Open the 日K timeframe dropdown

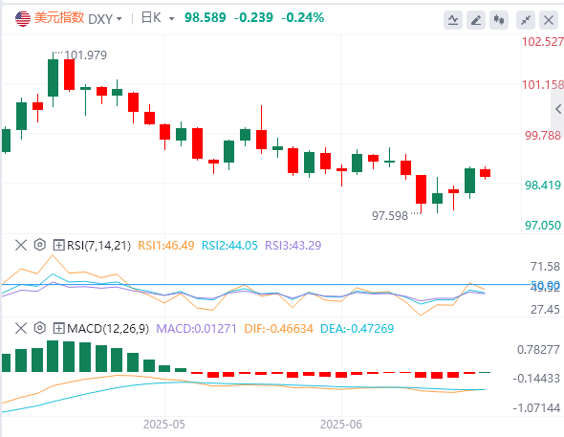click(158, 18)
